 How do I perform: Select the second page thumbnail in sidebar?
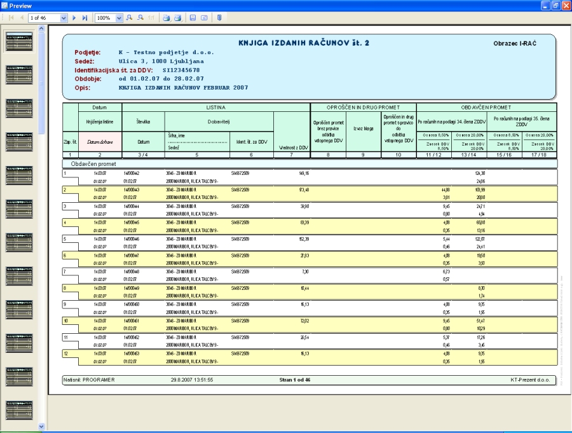pos(19,75)
